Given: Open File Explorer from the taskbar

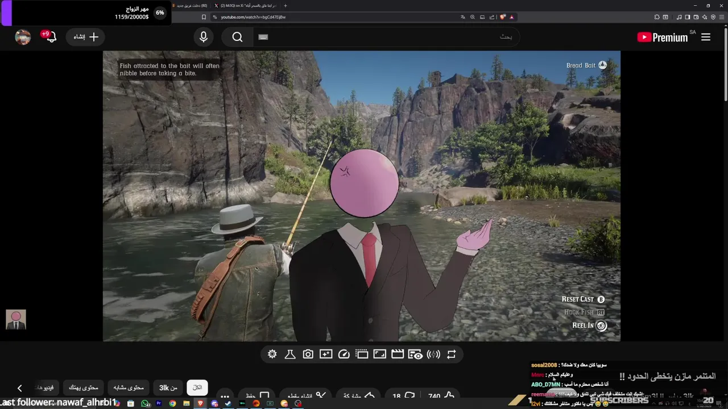Looking at the screenshot, I should pyautogui.click(x=187, y=403).
